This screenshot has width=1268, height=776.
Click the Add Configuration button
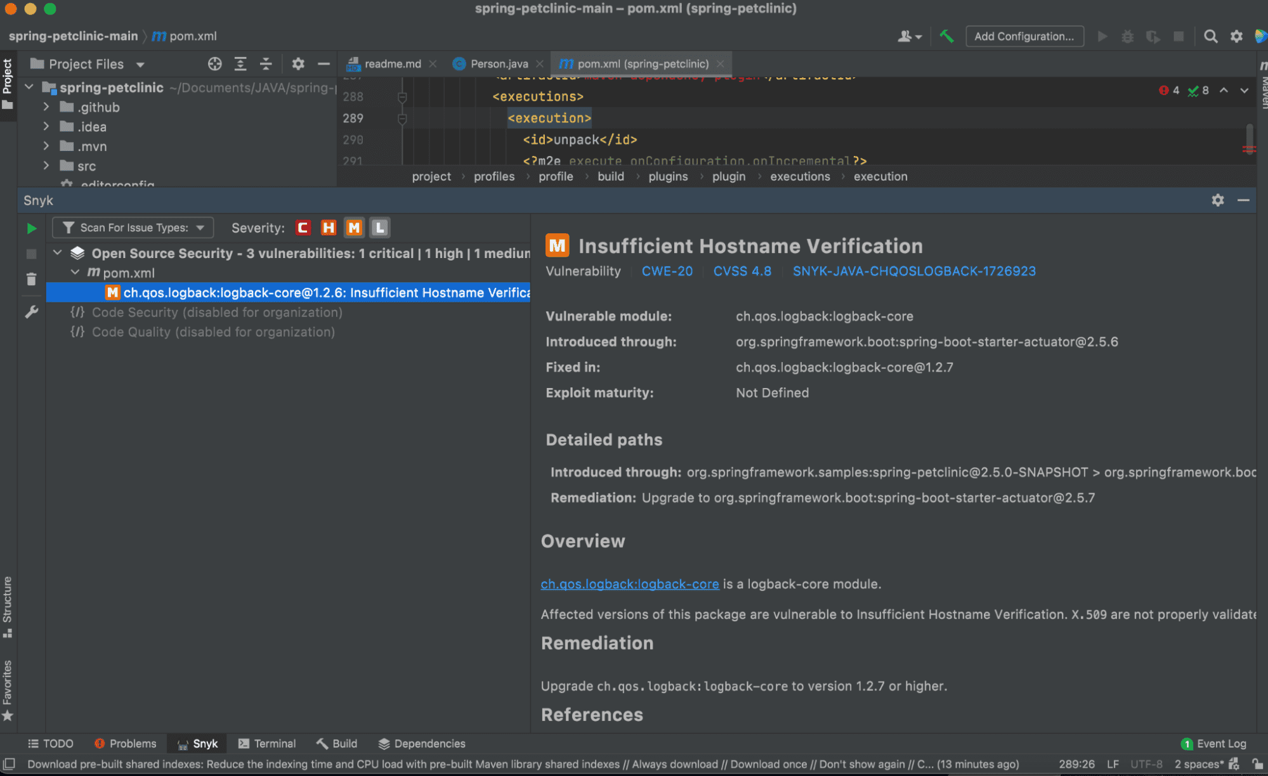[x=1024, y=36]
